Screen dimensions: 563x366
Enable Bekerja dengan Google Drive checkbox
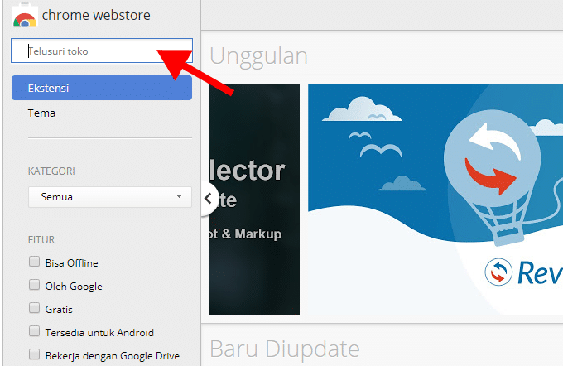[x=34, y=354]
